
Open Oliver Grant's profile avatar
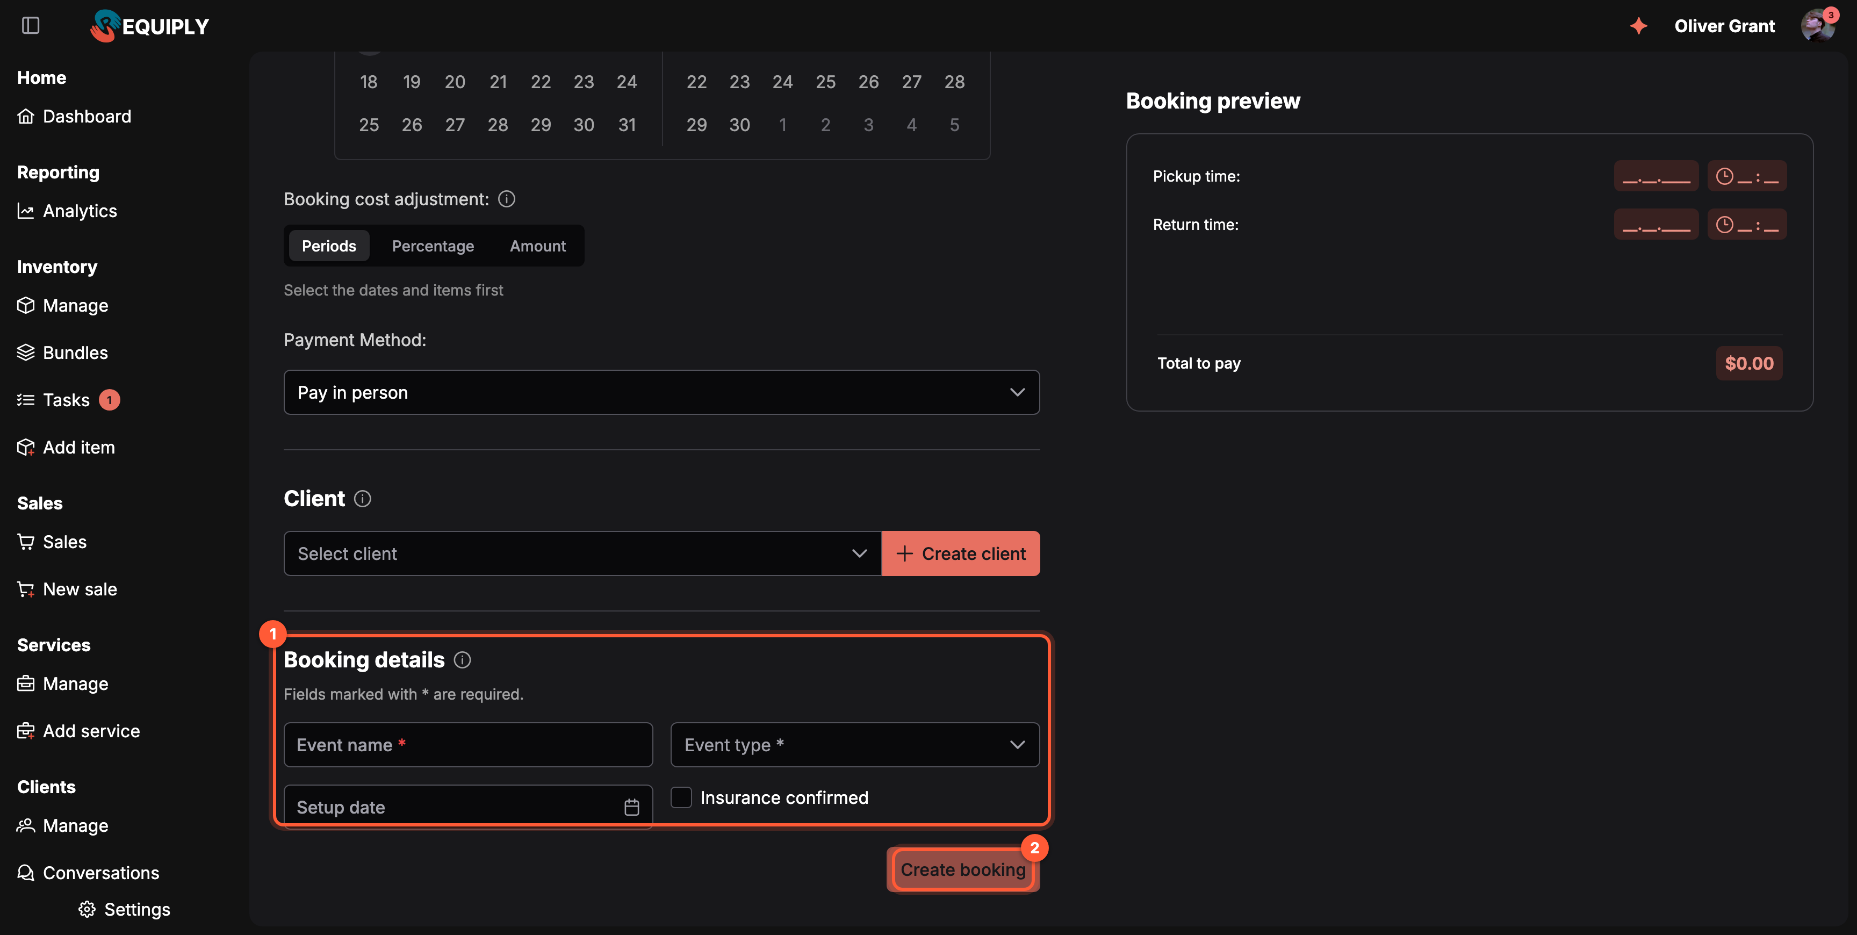point(1817,26)
